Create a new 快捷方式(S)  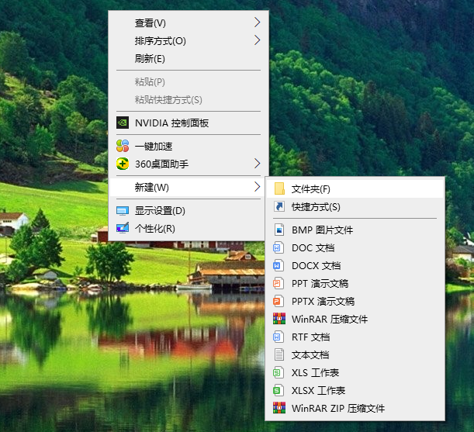point(355,207)
